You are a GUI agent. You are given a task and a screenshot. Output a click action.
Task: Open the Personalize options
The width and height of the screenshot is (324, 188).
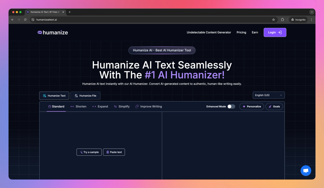pyautogui.click(x=252, y=106)
